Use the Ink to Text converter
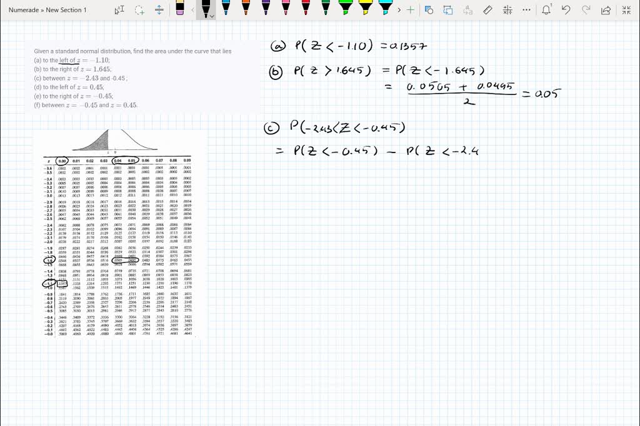640x426 pixels. [467, 10]
